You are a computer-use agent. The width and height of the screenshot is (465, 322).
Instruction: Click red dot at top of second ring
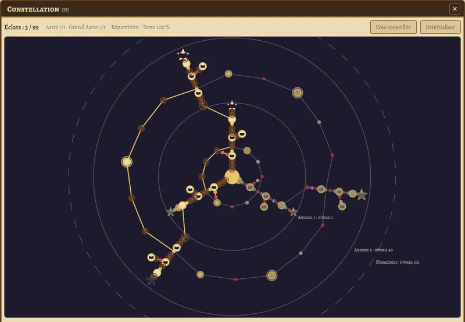(264, 79)
